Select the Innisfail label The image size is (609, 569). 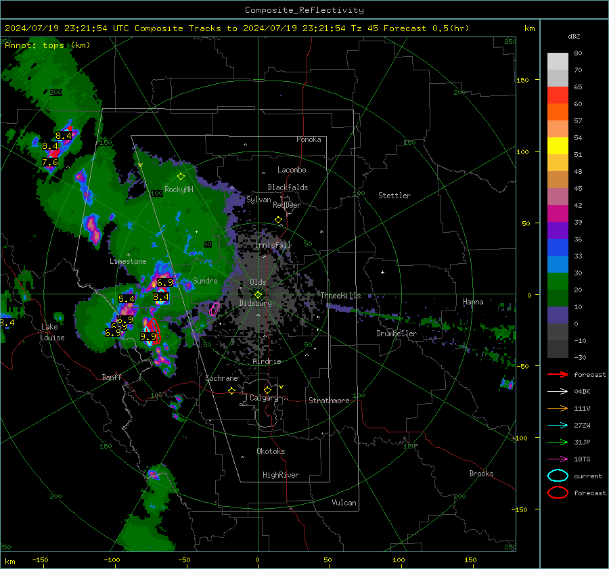(273, 245)
